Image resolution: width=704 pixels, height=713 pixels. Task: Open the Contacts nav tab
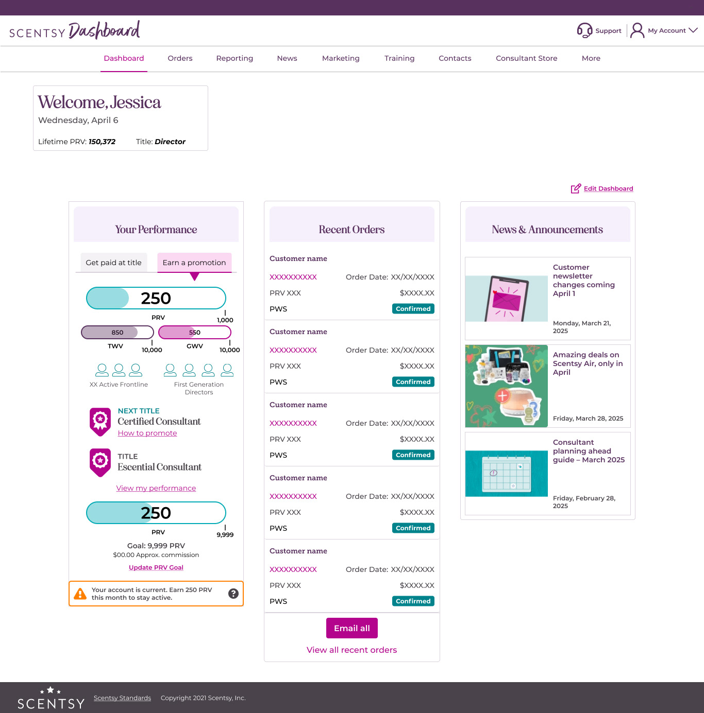(x=455, y=58)
